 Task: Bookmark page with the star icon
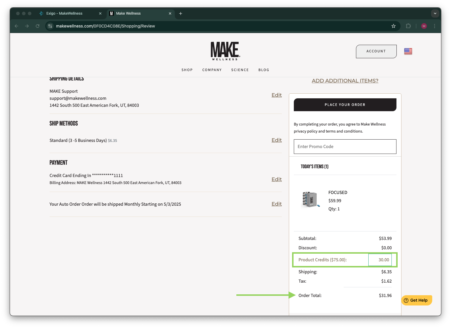click(x=394, y=26)
